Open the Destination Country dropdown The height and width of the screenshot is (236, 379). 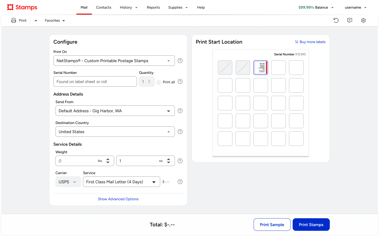[115, 132]
